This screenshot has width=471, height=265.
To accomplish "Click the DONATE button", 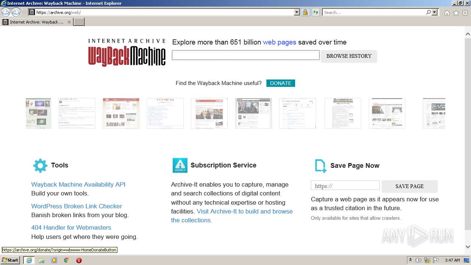I will tap(280, 83).
